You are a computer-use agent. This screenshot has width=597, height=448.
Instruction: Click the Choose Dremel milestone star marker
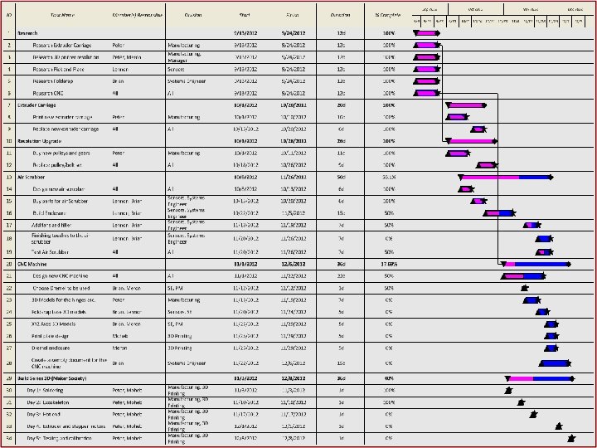pos(525,288)
